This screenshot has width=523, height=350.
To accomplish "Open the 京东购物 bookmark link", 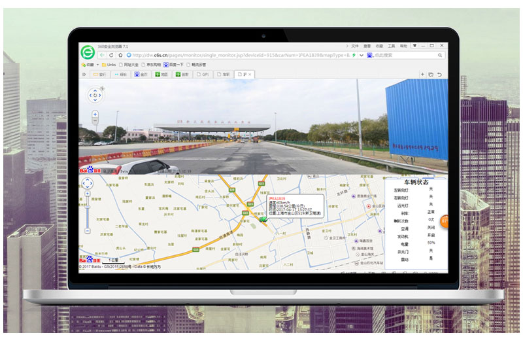I will [x=152, y=65].
